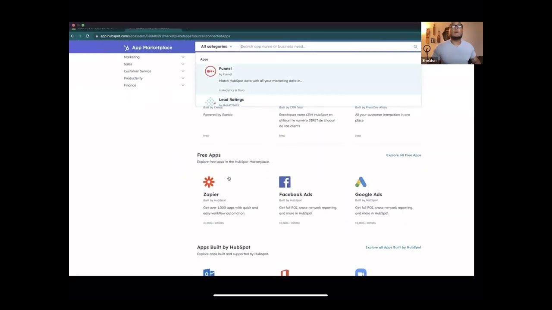Image resolution: width=552 pixels, height=310 pixels.
Task: Open the Funnel app icon
Action: pos(210,71)
